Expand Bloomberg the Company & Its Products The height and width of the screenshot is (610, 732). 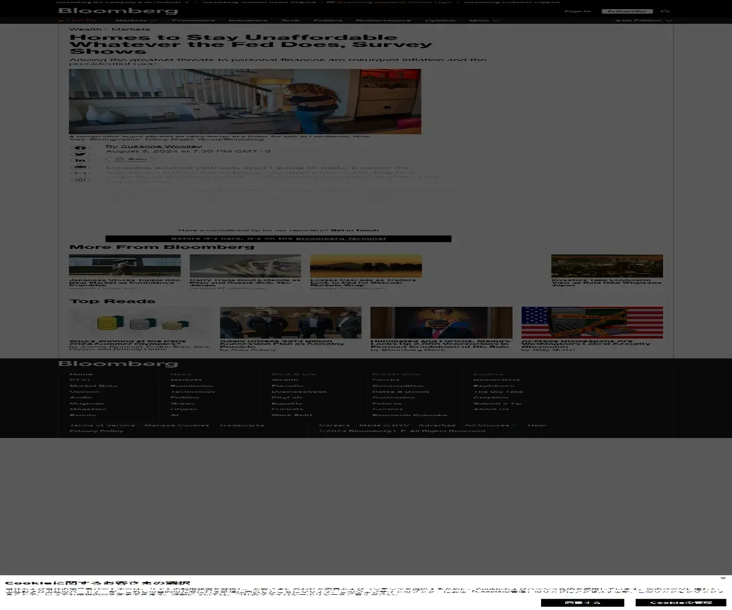point(123,2)
